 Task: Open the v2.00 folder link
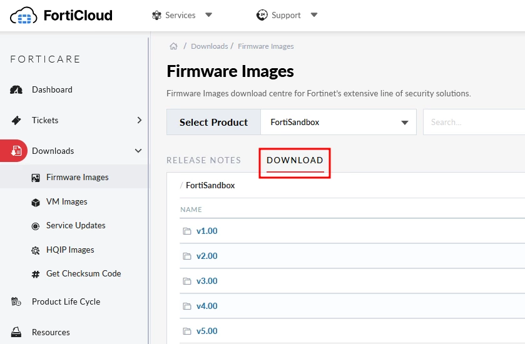tap(207, 256)
